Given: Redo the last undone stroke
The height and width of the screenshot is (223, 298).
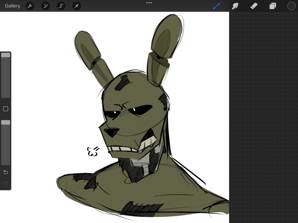Looking at the screenshot, I should 6,183.
